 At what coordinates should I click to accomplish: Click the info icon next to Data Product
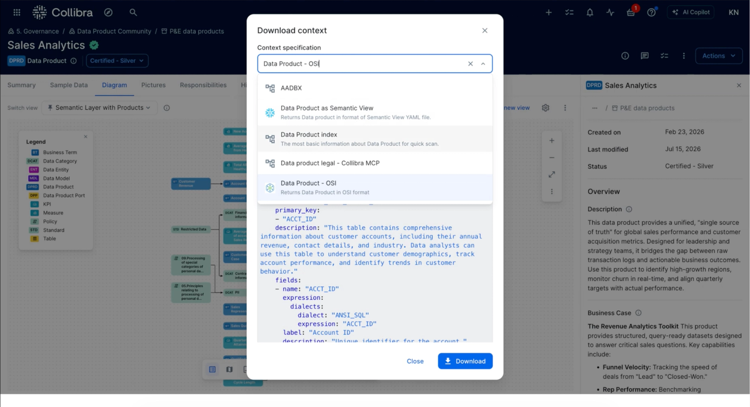click(x=73, y=61)
